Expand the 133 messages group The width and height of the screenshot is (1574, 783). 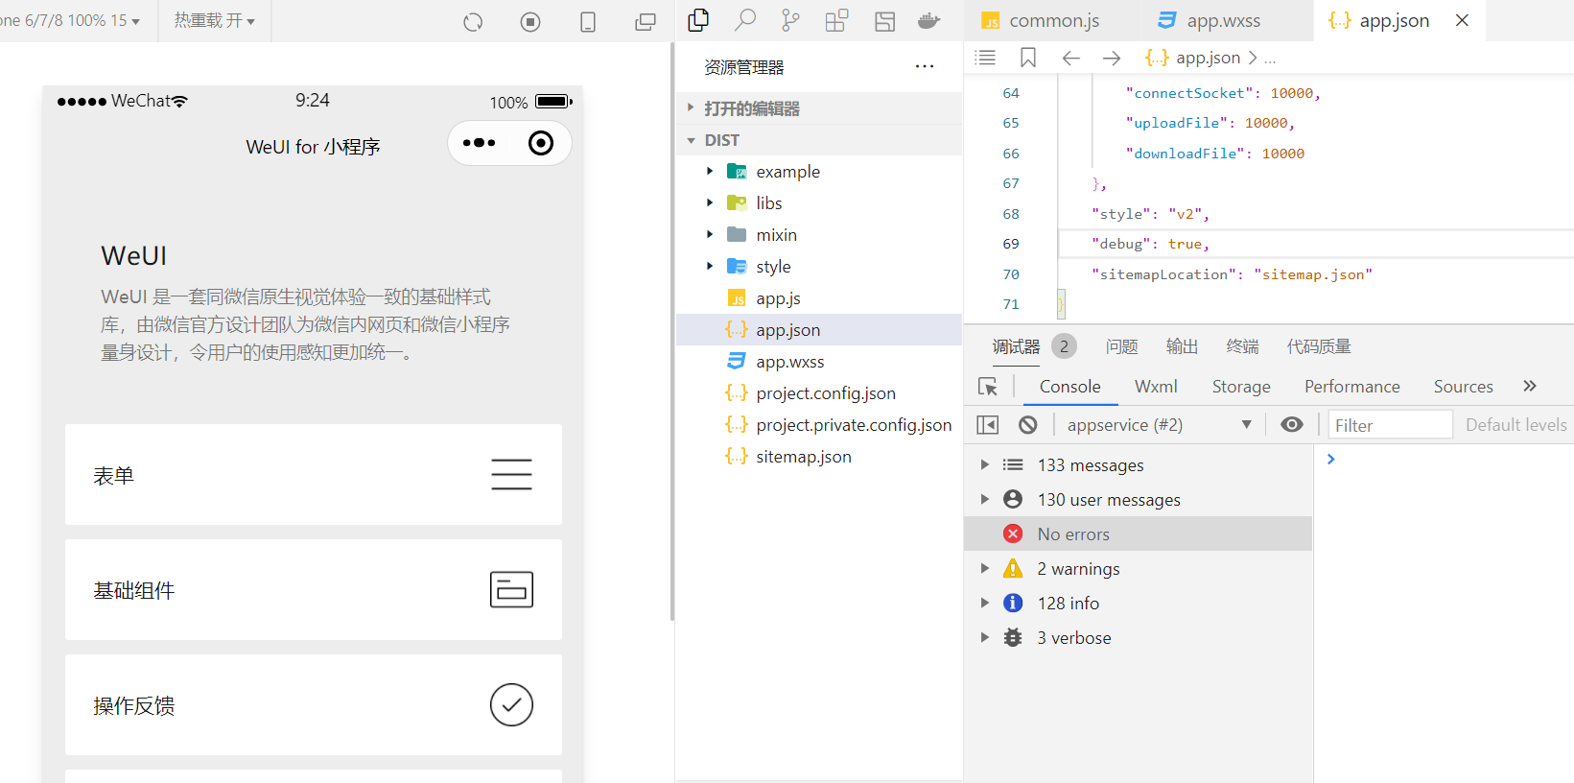coord(984,464)
